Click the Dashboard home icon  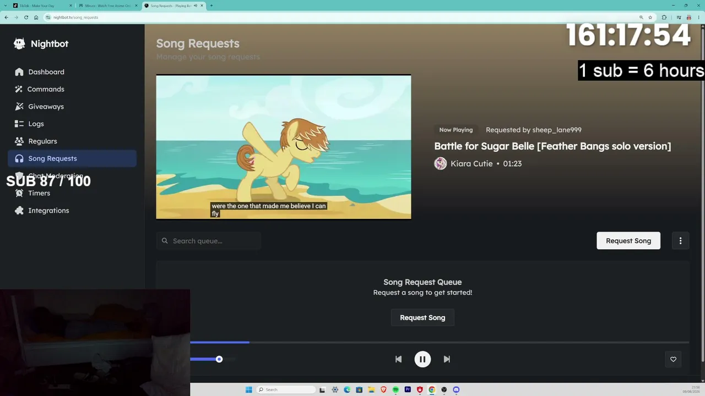(x=19, y=72)
